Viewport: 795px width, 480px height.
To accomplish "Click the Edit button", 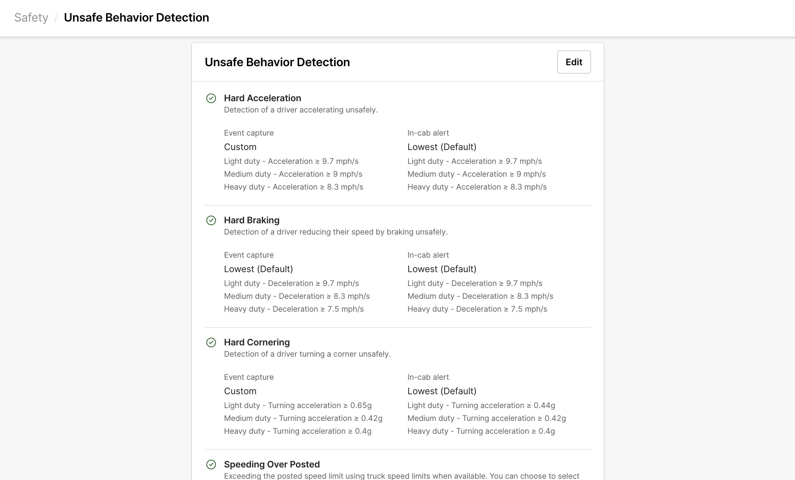I will 574,62.
